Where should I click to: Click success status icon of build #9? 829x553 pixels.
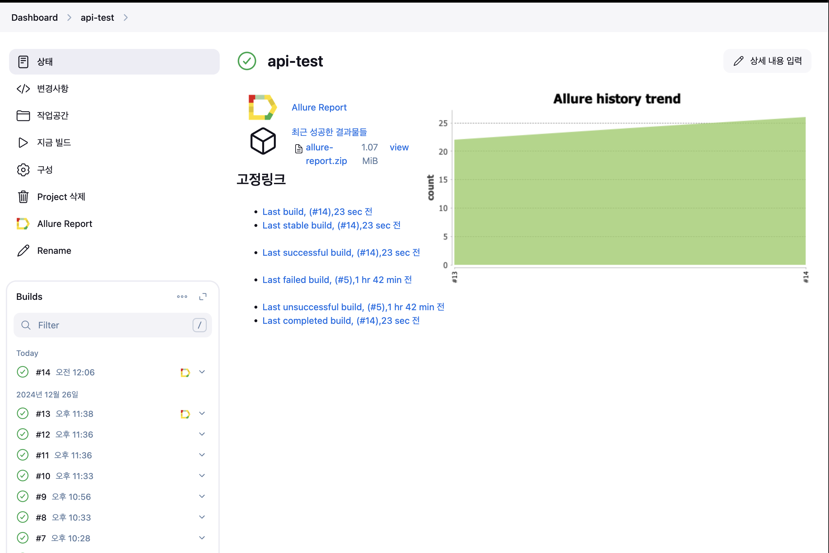pos(23,497)
